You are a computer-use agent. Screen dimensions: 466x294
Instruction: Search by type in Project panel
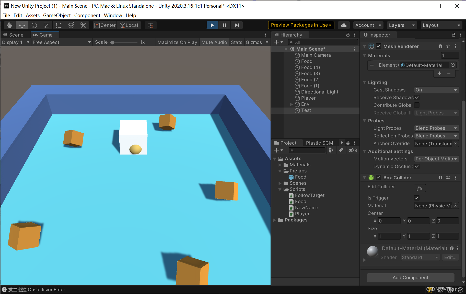(x=331, y=150)
